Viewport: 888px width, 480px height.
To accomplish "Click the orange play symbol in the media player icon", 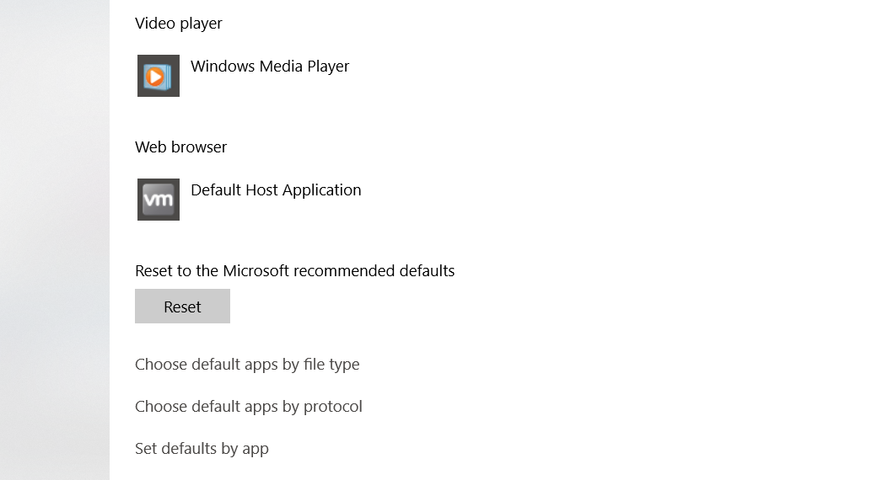I will 154,77.
